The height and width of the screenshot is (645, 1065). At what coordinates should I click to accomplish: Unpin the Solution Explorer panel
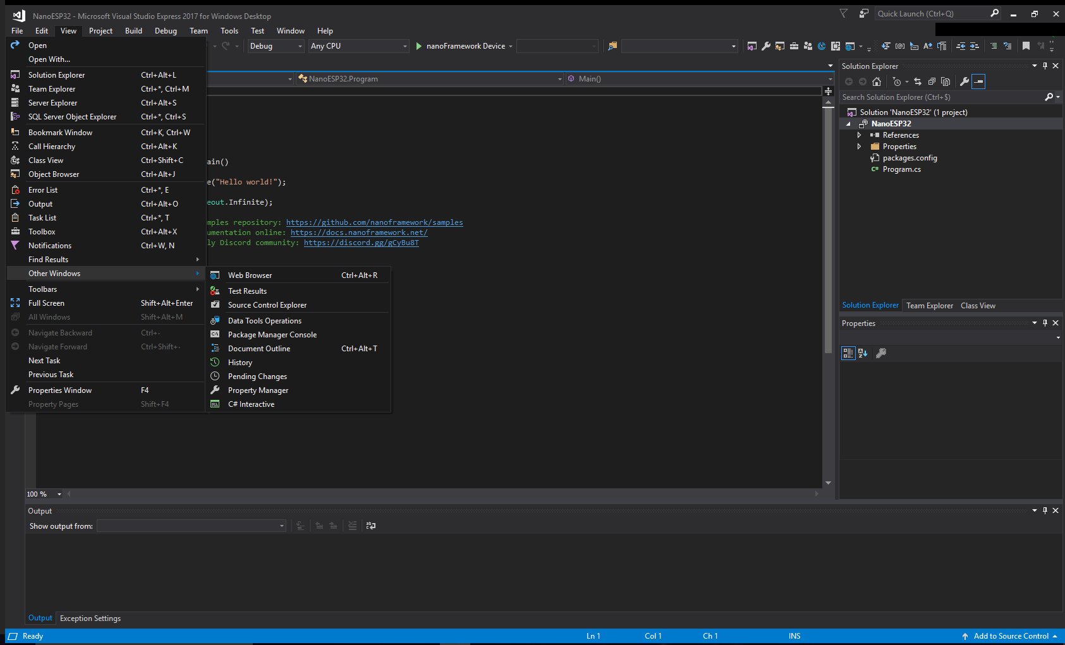pos(1045,66)
